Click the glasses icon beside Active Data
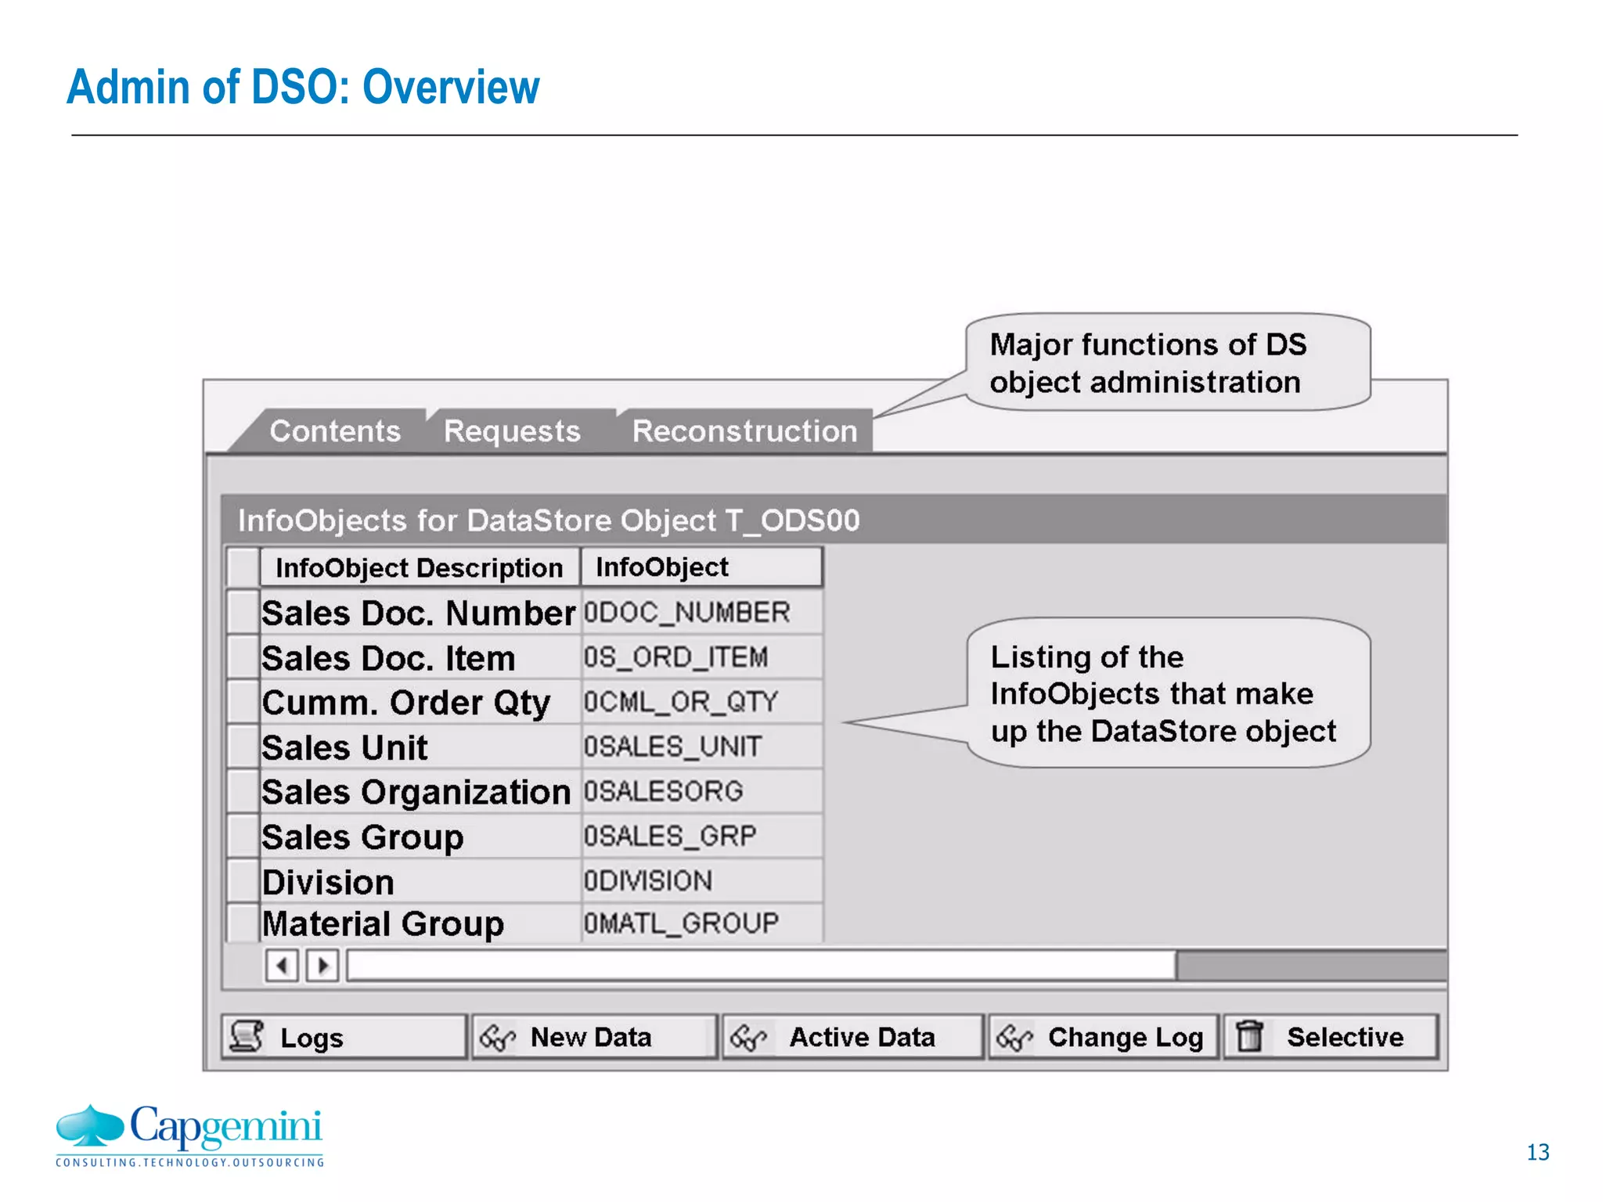1603x1202 pixels. pyautogui.click(x=748, y=1037)
